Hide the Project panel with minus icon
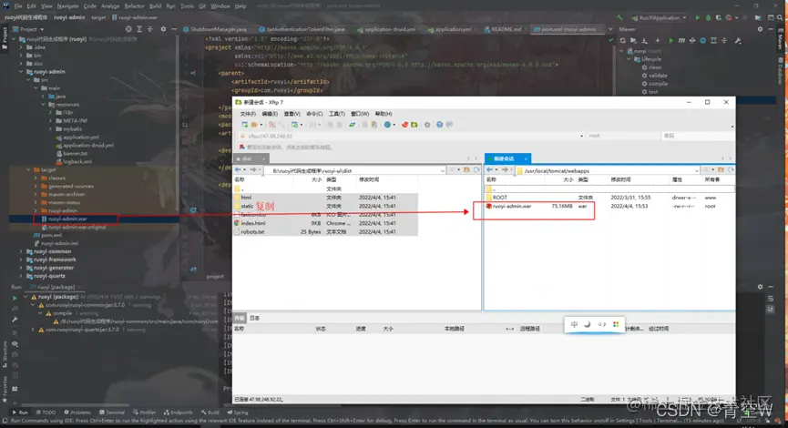This screenshot has width=788, height=428. click(x=174, y=29)
